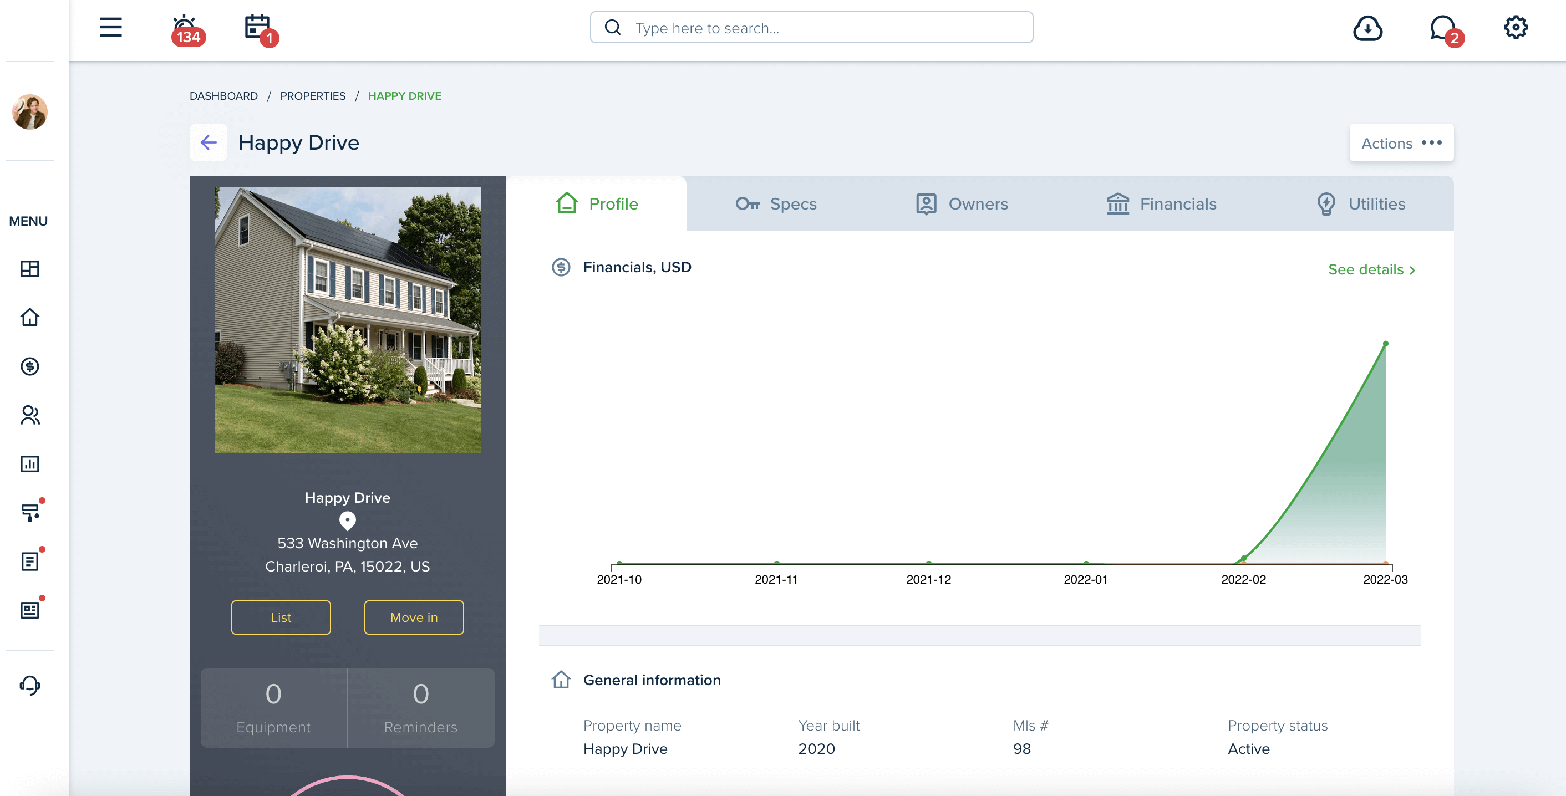1566x796 pixels.
Task: Open the settings gear
Action: [x=1516, y=27]
